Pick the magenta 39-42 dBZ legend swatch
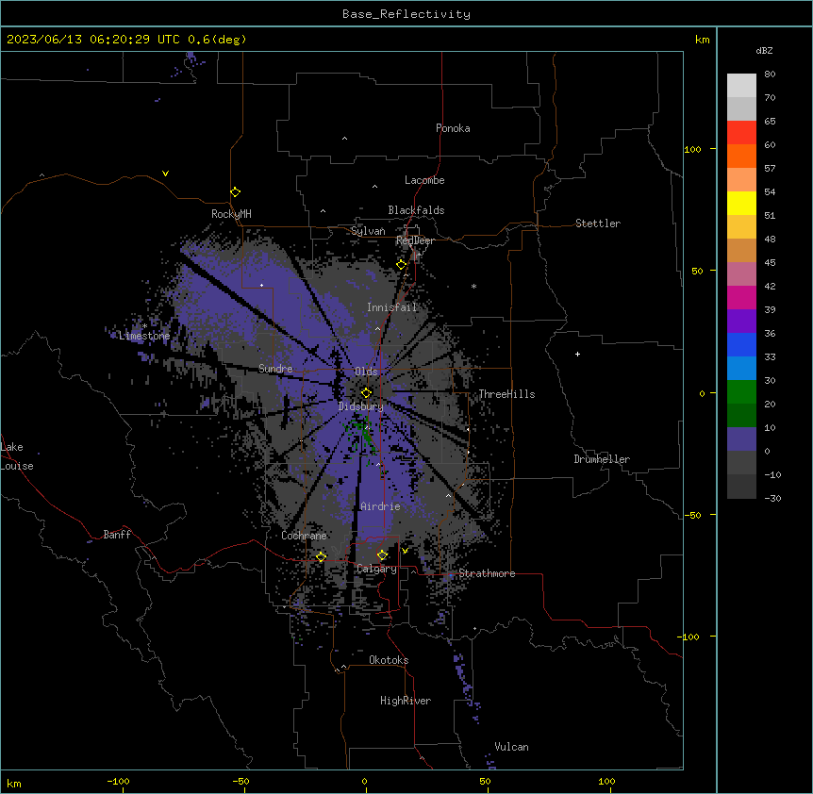This screenshot has width=813, height=794. [x=741, y=297]
